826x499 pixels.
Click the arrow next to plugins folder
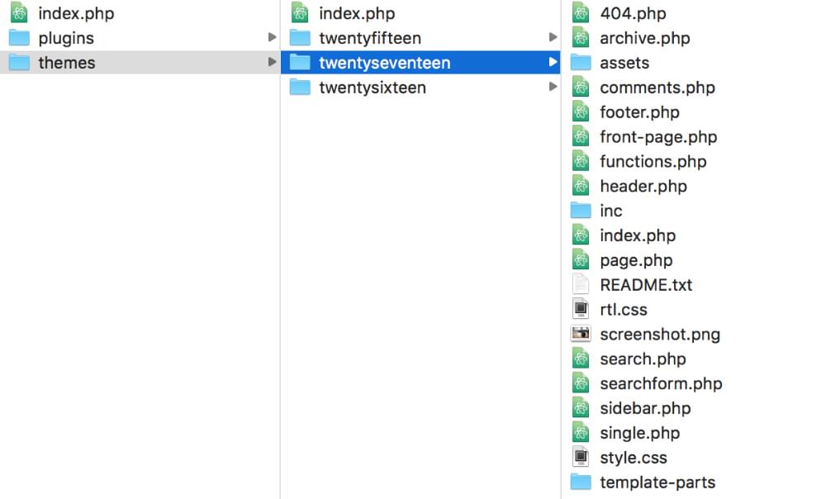pyautogui.click(x=272, y=38)
